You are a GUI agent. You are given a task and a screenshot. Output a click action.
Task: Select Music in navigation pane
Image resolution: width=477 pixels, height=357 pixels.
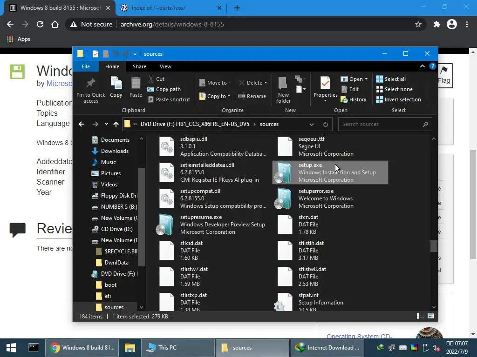(x=104, y=162)
